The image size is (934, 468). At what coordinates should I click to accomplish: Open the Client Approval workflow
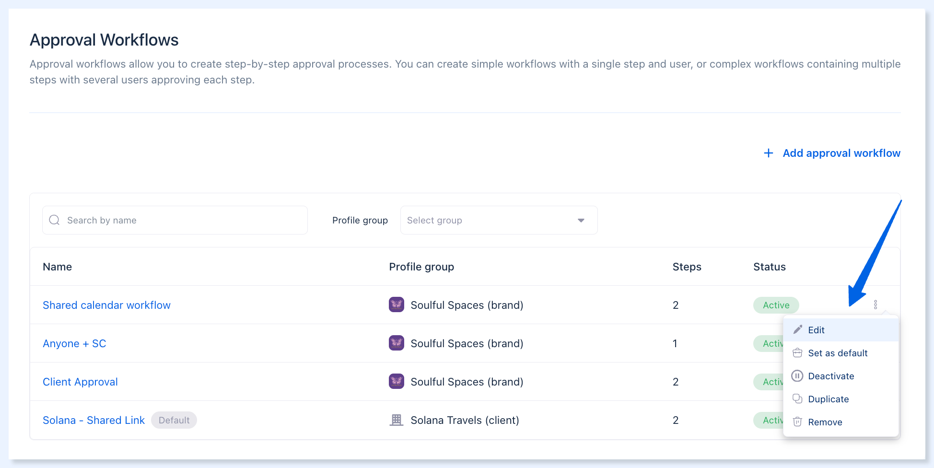coord(80,382)
